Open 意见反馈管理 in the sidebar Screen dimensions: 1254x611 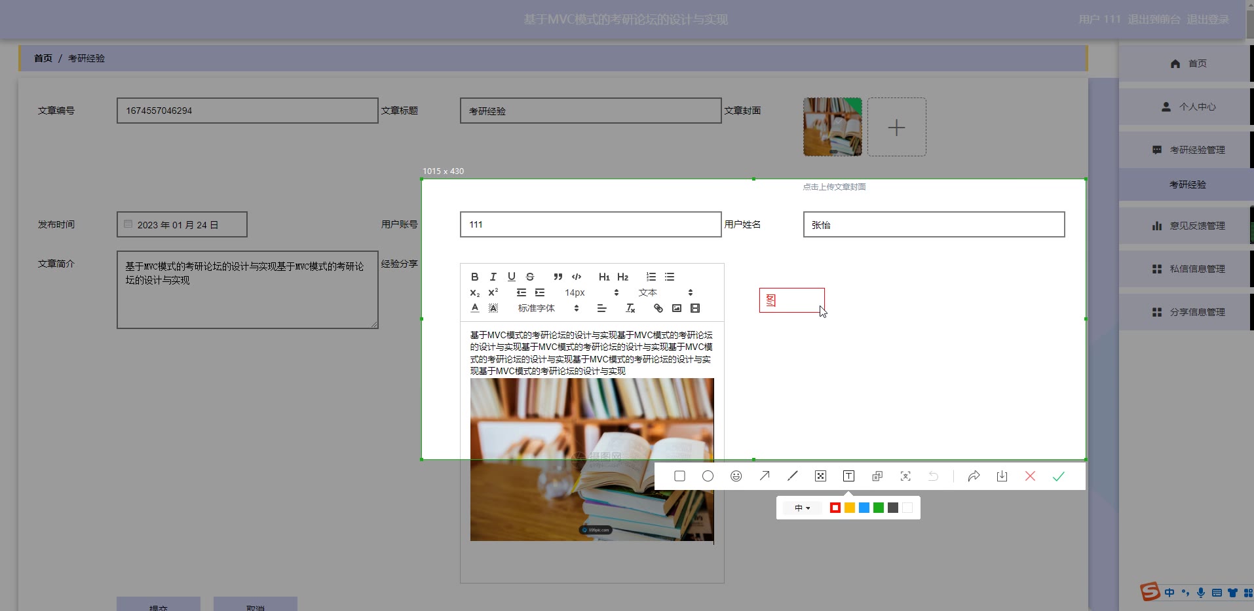pyautogui.click(x=1186, y=226)
